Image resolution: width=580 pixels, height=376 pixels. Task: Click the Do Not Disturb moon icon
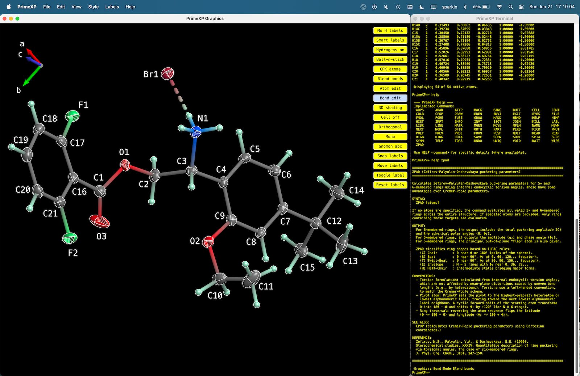coord(422,7)
